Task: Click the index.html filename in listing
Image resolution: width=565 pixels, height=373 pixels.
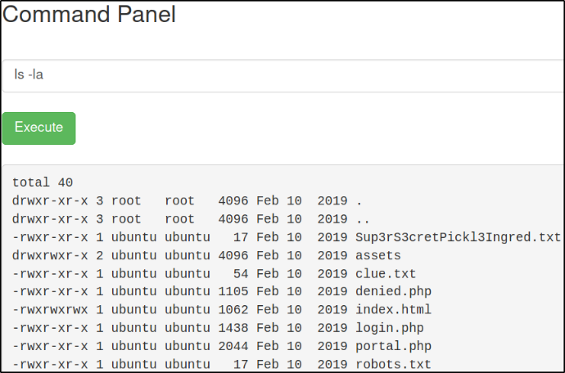Action: pos(393,310)
